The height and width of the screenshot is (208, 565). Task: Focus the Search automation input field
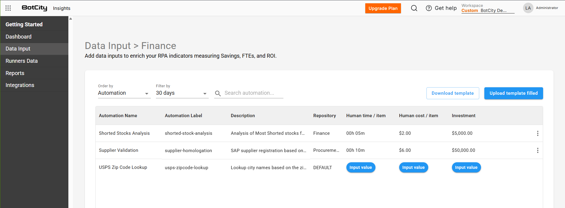pyautogui.click(x=253, y=93)
